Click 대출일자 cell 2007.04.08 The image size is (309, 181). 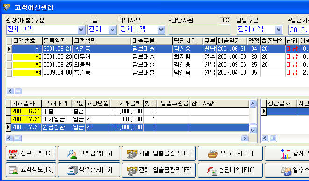232,73
